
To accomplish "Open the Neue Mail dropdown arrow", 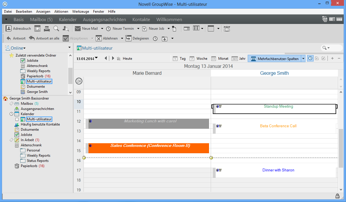I will click(102, 29).
